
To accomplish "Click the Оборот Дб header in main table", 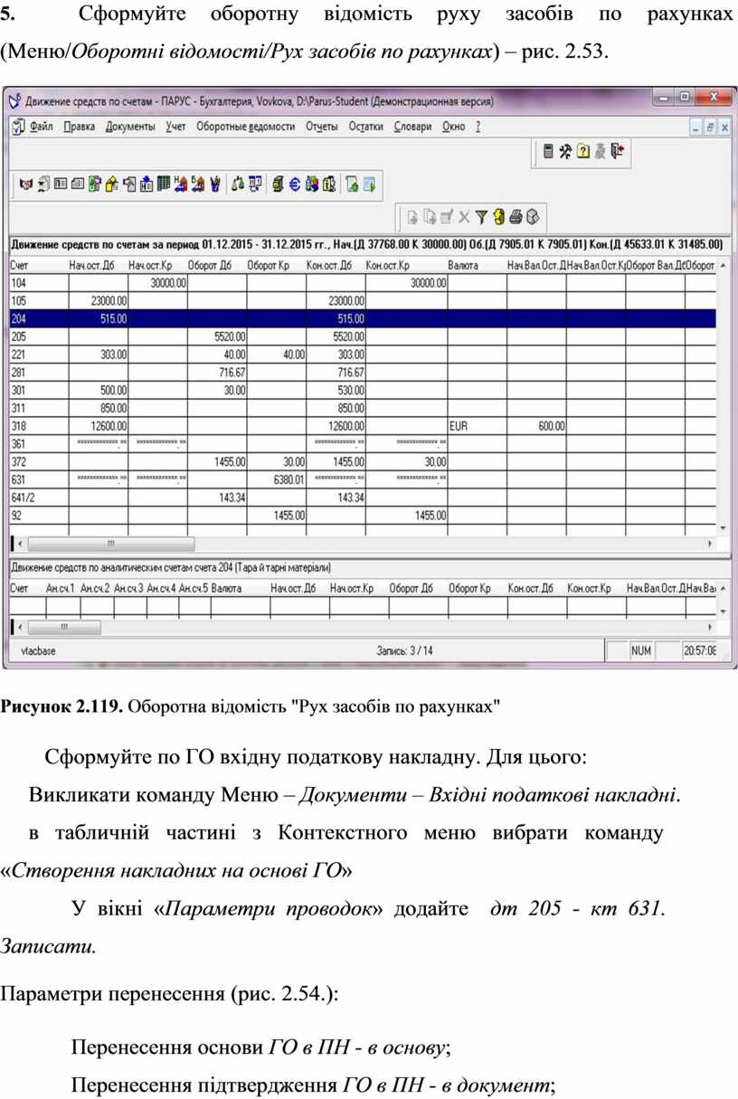I will pyautogui.click(x=217, y=266).
